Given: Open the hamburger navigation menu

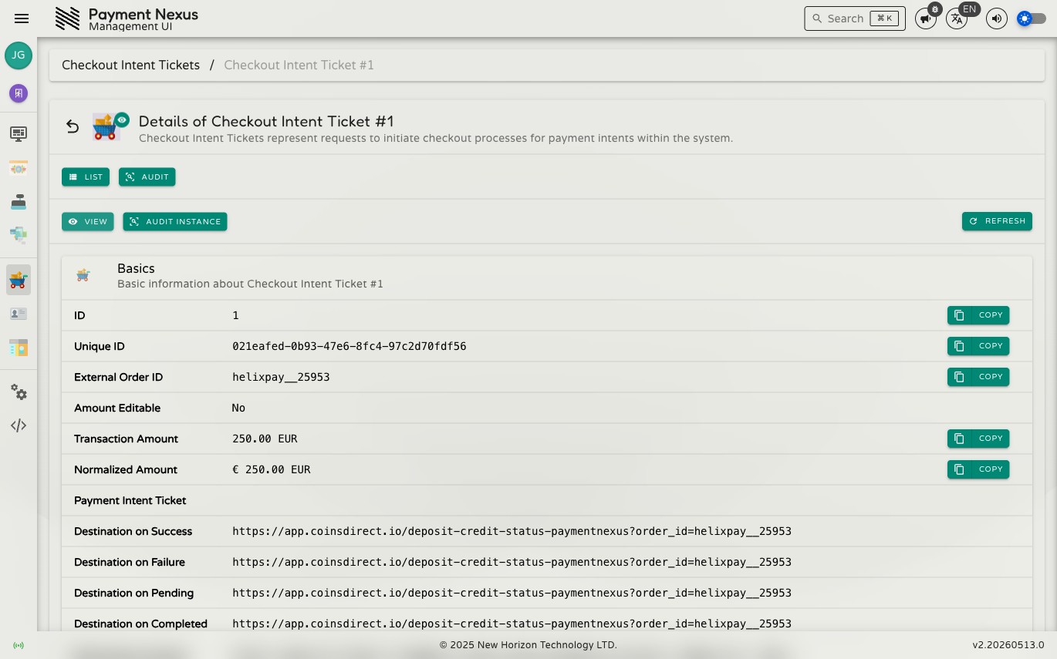Looking at the screenshot, I should point(22,18).
